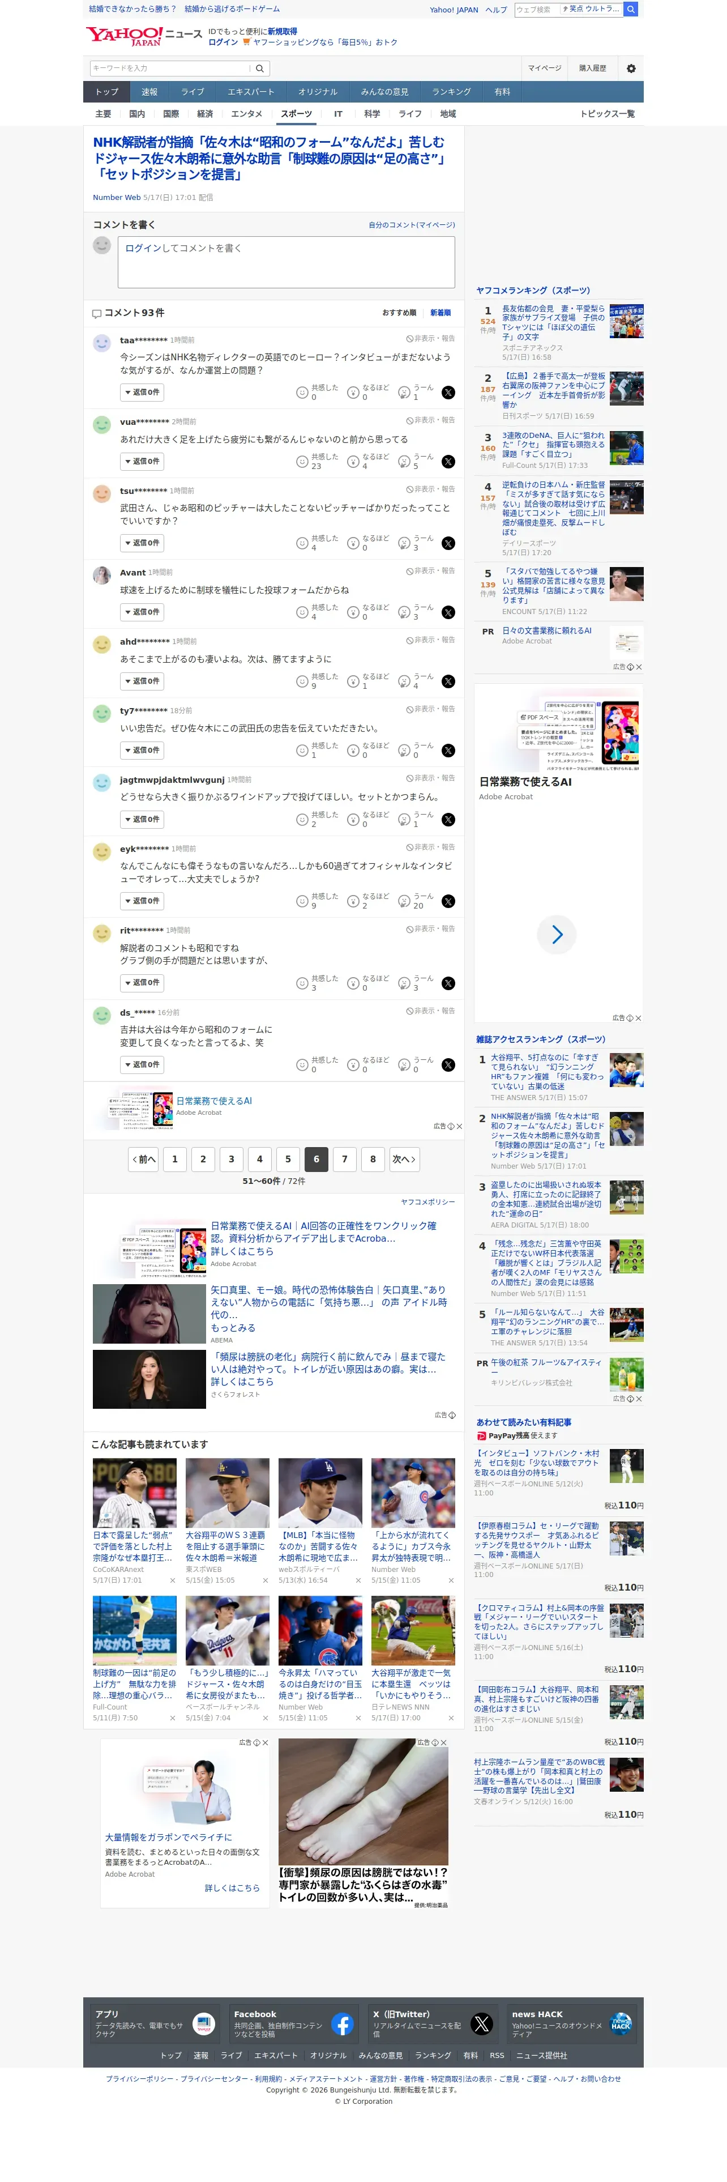Click the トピックス一覧 link
The image size is (727, 2182).
[x=607, y=114]
